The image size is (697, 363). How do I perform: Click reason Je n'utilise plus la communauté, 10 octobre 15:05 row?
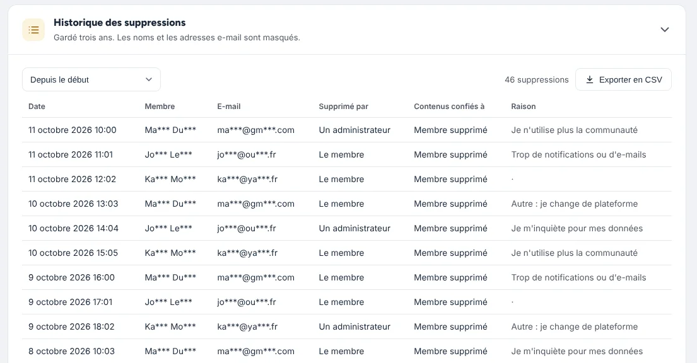pyautogui.click(x=574, y=253)
